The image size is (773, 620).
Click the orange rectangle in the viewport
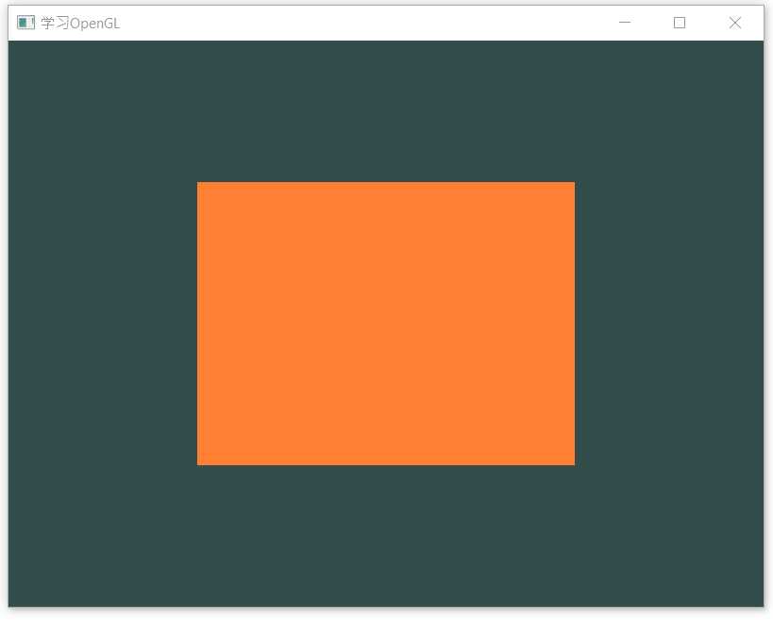[386, 324]
